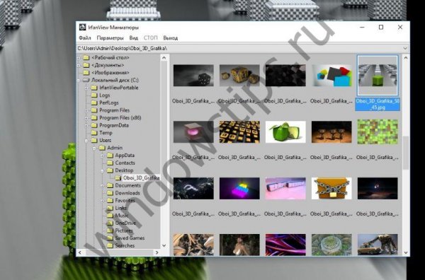Click the Program Files folder icon
This screenshot has width=425, height=280.
click(94, 110)
